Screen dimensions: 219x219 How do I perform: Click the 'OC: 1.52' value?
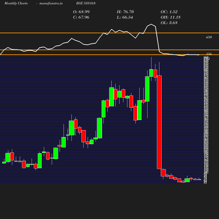169,12
